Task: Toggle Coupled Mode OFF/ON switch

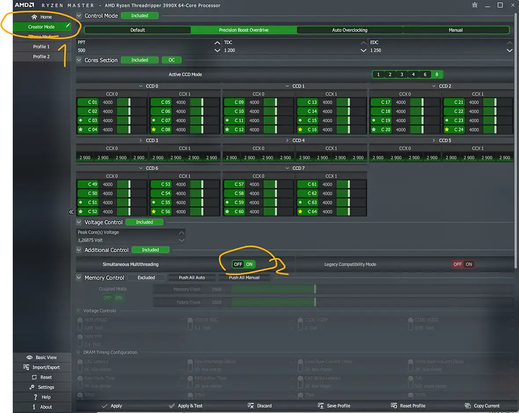Action: pyautogui.click(x=113, y=298)
